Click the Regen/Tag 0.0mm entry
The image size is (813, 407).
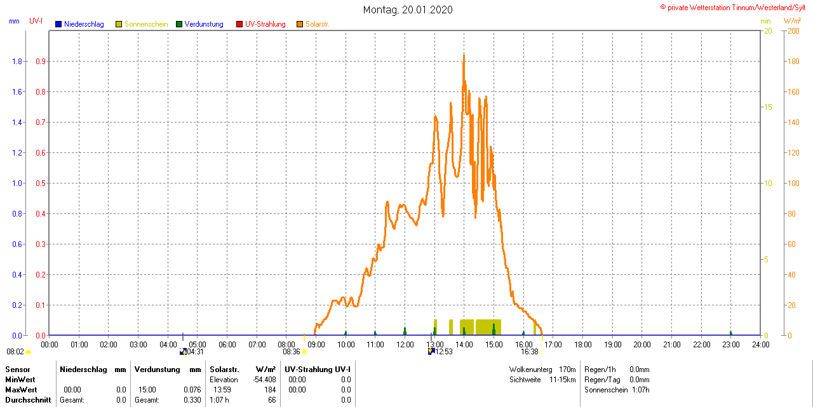tap(617, 380)
